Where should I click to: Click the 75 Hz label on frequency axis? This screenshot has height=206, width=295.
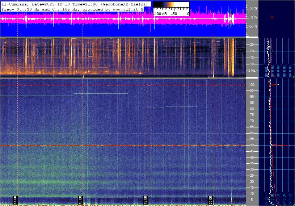click(x=251, y=115)
